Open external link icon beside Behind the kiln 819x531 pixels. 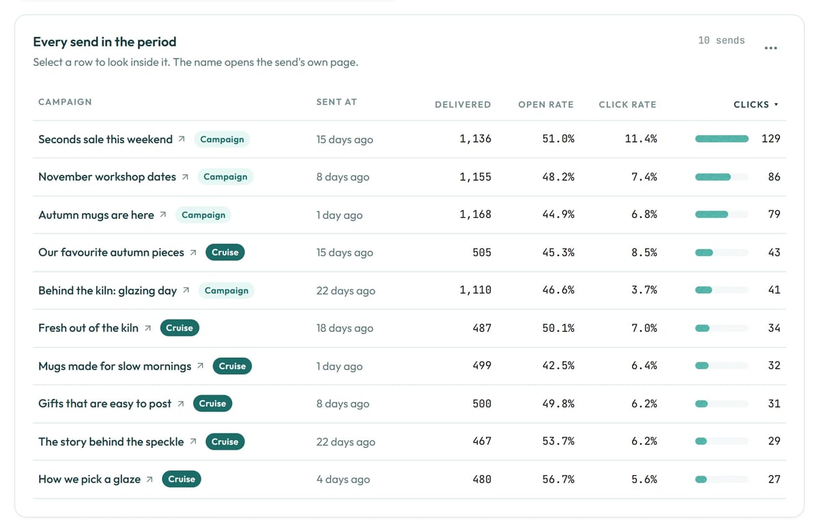pos(186,291)
